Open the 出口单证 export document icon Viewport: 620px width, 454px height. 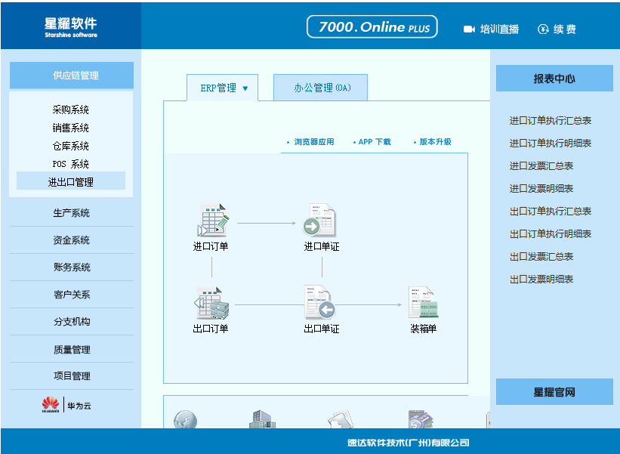[319, 302]
